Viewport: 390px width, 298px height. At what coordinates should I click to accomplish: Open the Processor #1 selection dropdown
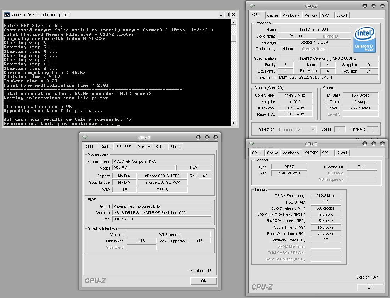[x=313, y=130]
